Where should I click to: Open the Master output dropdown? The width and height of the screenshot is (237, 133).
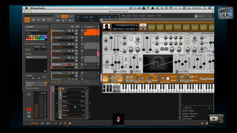click(x=36, y=85)
